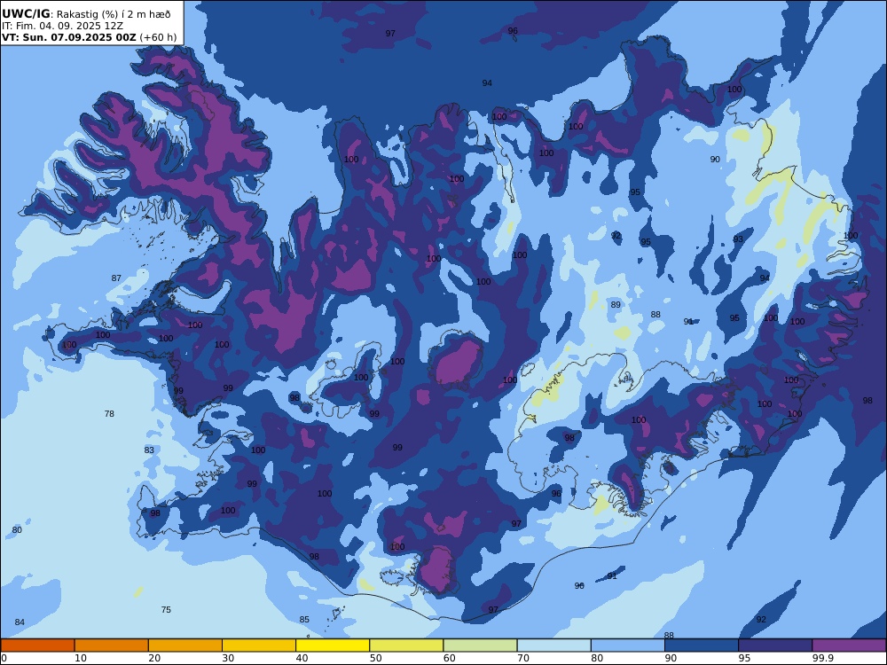Image resolution: width=887 pixels, height=665 pixels.
Task: Select the 30–40 legend color swatch
Action: pos(259,645)
